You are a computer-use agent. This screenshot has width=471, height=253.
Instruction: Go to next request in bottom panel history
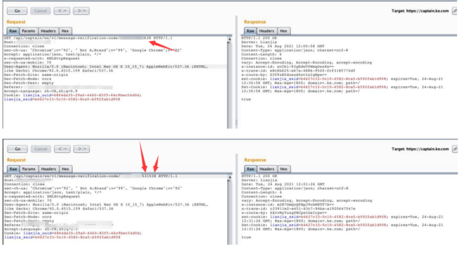pos(82,149)
